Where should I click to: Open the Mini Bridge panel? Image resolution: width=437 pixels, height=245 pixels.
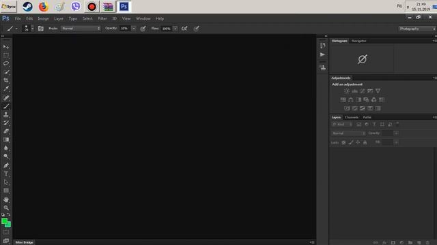[25, 242]
